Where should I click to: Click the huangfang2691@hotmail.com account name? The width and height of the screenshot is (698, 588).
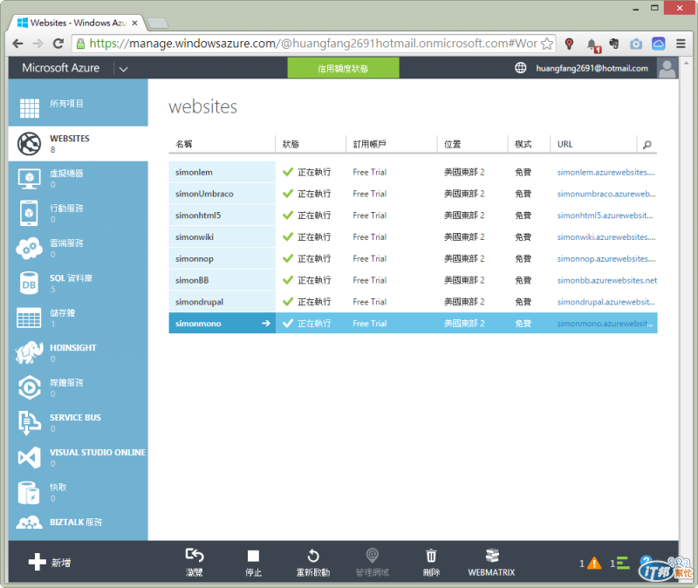pyautogui.click(x=592, y=68)
